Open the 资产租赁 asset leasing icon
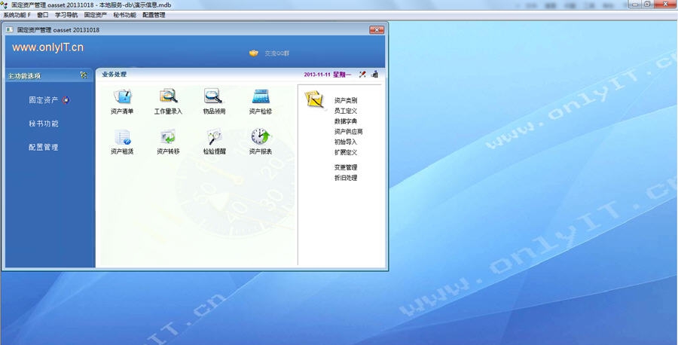 [x=122, y=137]
